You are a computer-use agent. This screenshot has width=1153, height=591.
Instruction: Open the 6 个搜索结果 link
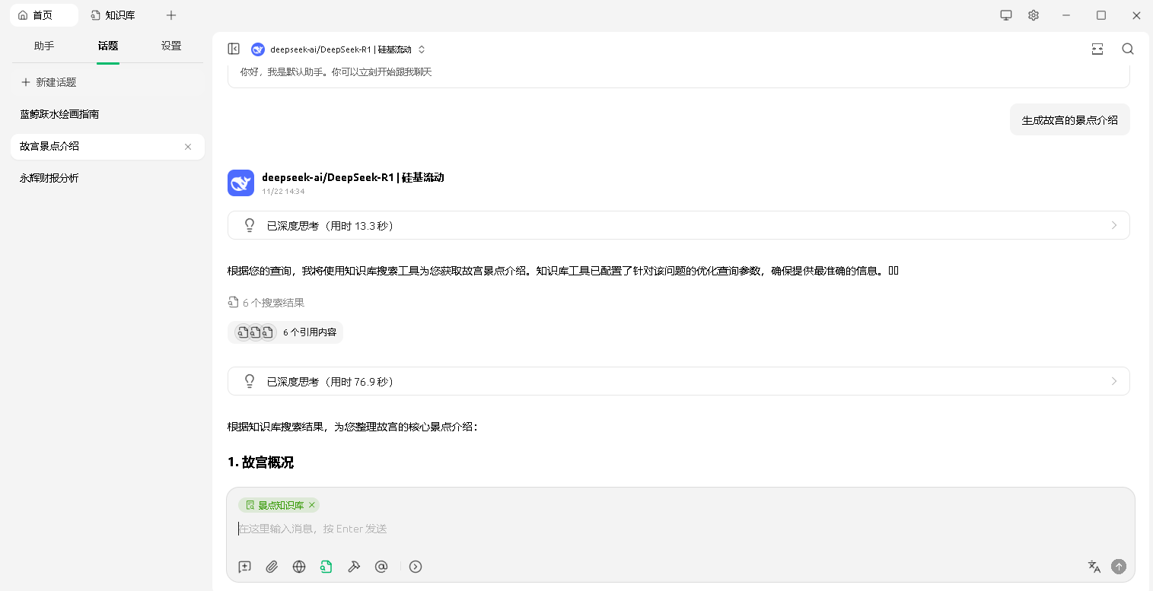(x=266, y=303)
